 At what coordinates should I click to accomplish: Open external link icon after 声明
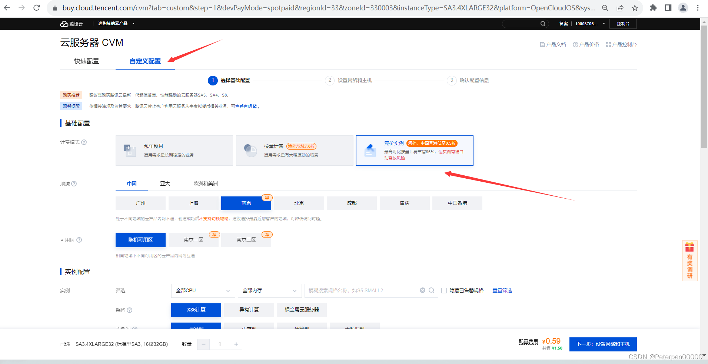pos(255,106)
